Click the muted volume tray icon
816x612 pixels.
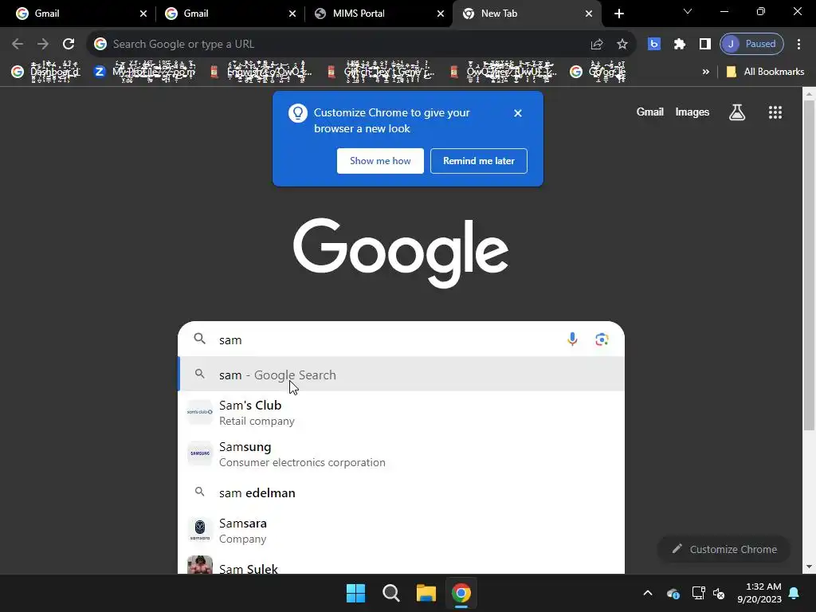719,593
